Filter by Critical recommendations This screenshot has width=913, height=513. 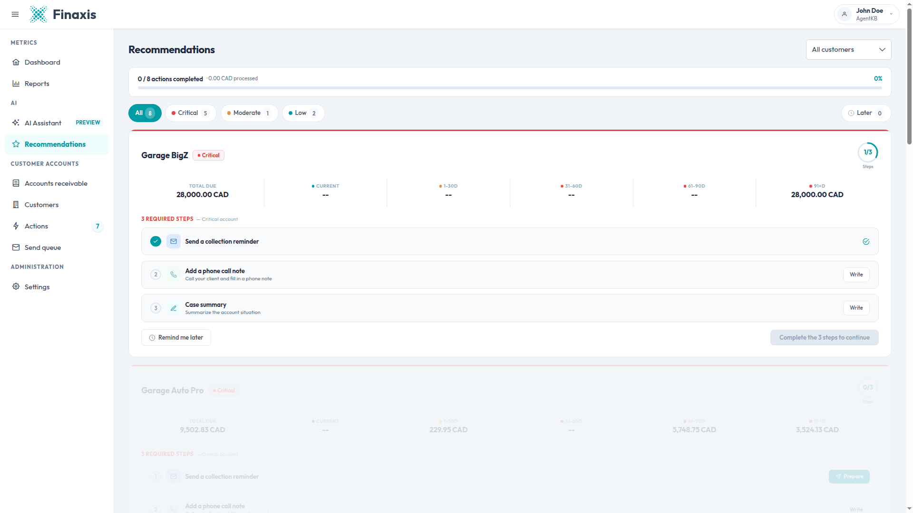191,113
